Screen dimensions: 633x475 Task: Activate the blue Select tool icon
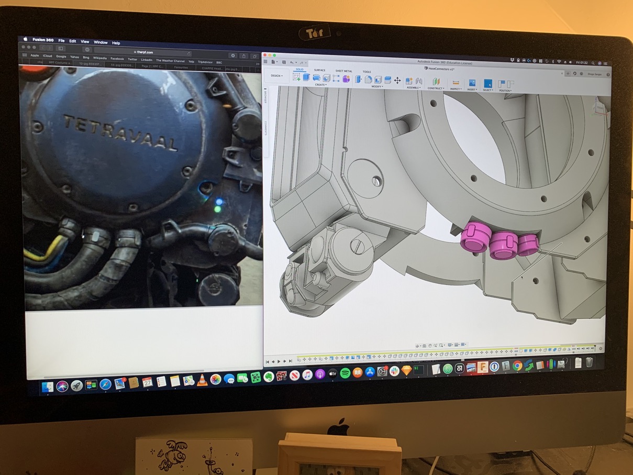488,83
